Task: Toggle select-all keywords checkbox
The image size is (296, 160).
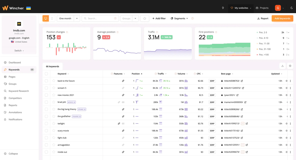Action: 46,74
